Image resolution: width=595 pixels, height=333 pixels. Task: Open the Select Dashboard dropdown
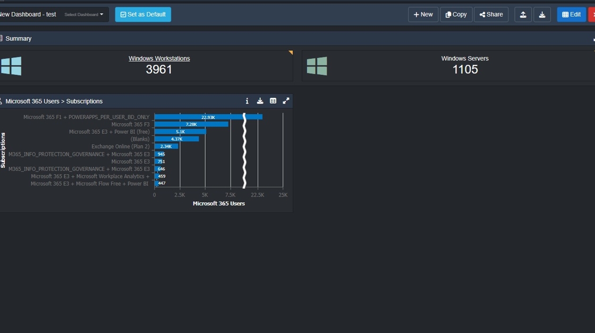pos(83,14)
